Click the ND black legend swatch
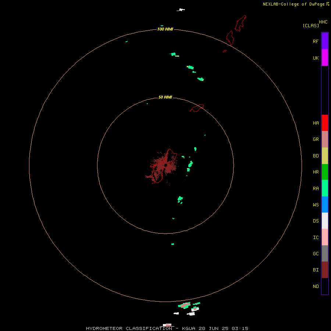331x331 pixels. 325,286
